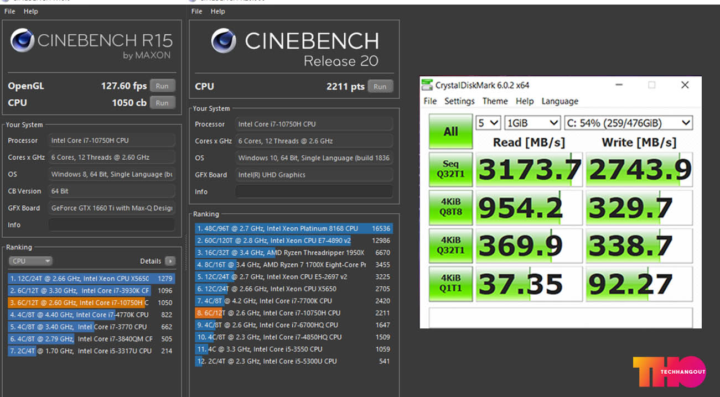Open the test size dropdown showing 1GiB
This screenshot has height=397, width=720.
[x=532, y=123]
